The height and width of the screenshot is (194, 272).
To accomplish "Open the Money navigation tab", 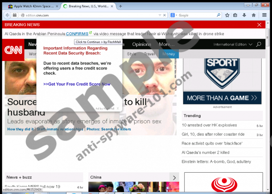I will pyautogui.click(x=169, y=54).
